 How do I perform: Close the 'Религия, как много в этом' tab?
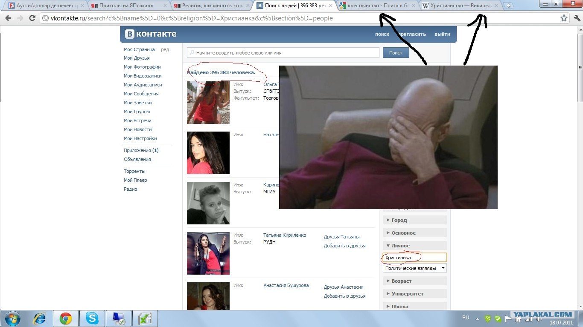tap(248, 6)
